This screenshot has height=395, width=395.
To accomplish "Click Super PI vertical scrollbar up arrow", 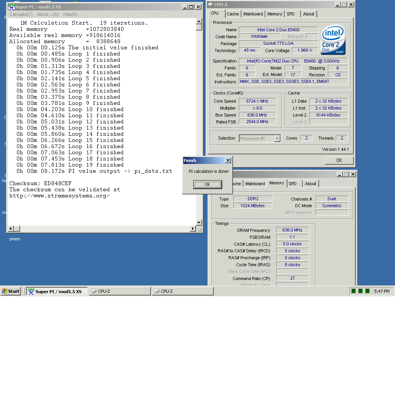I will [x=199, y=21].
